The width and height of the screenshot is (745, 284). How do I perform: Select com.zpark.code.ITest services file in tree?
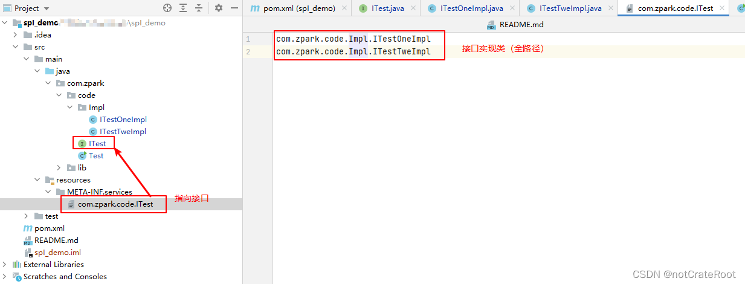tap(115, 204)
